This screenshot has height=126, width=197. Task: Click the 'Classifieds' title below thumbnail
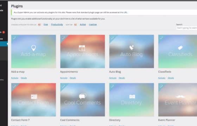tap(165, 72)
